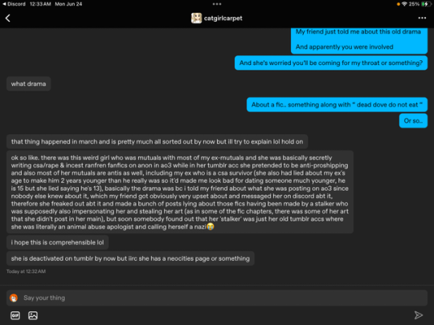This screenshot has width=434, height=325.
Task: Open the image attachment picker
Action: click(x=33, y=315)
